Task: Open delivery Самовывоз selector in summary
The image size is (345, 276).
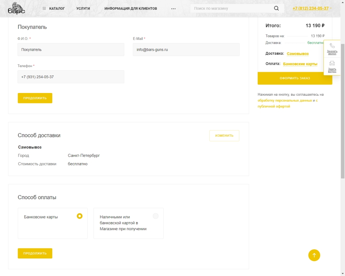Action: point(297,54)
